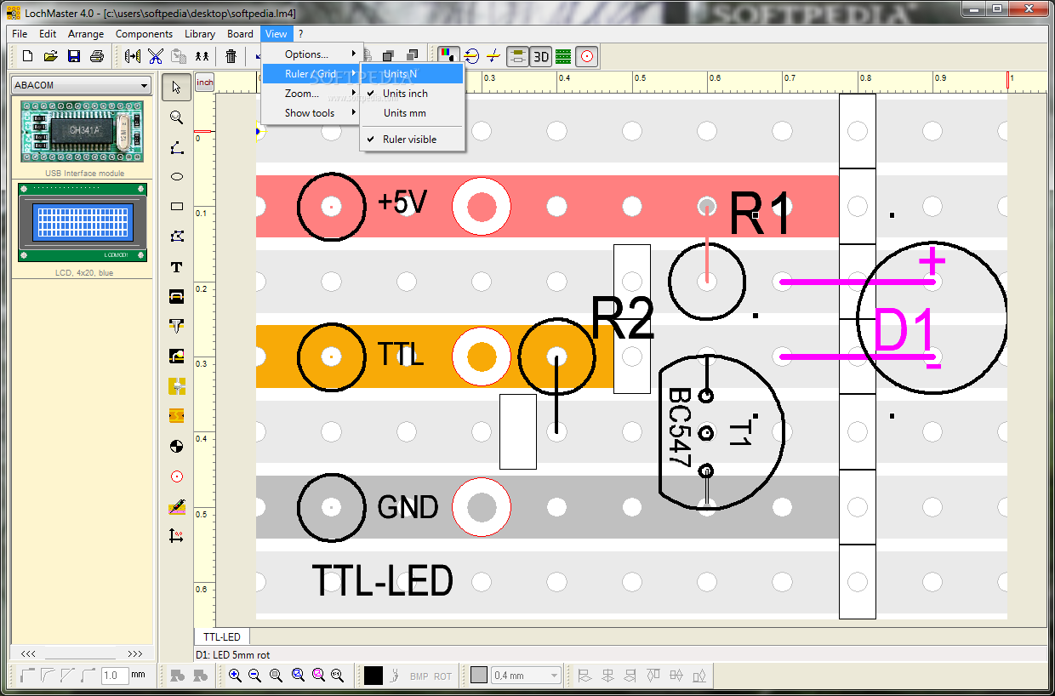This screenshot has height=696, width=1055.
Task: Click the 3D view toolbar button
Action: [x=540, y=57]
